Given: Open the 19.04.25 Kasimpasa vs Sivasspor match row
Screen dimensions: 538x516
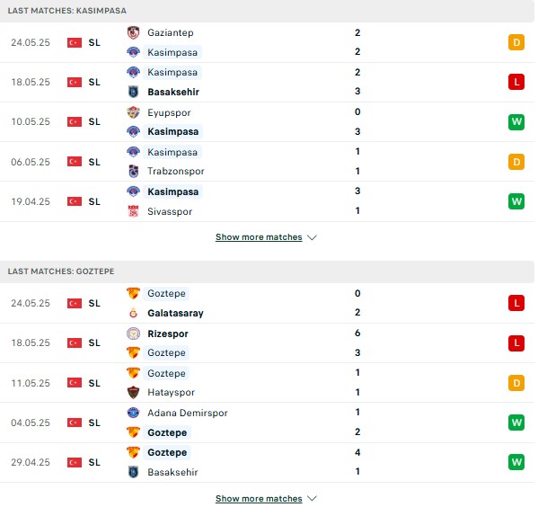Looking at the screenshot, I should tap(267, 201).
